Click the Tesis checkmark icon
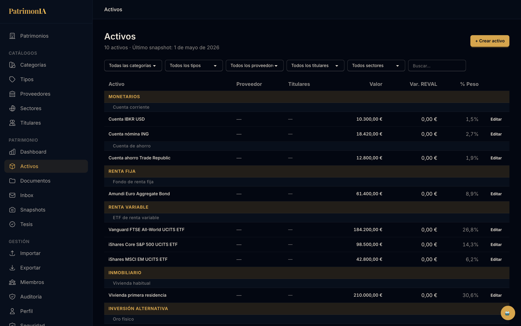 coord(12,224)
